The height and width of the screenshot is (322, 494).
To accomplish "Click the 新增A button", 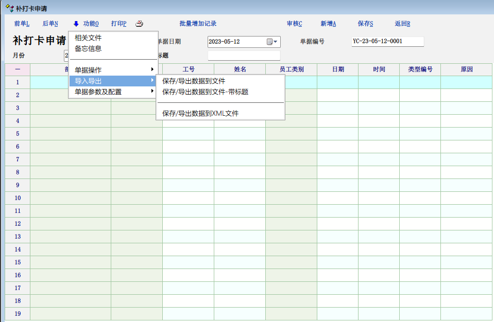I will pyautogui.click(x=328, y=24).
